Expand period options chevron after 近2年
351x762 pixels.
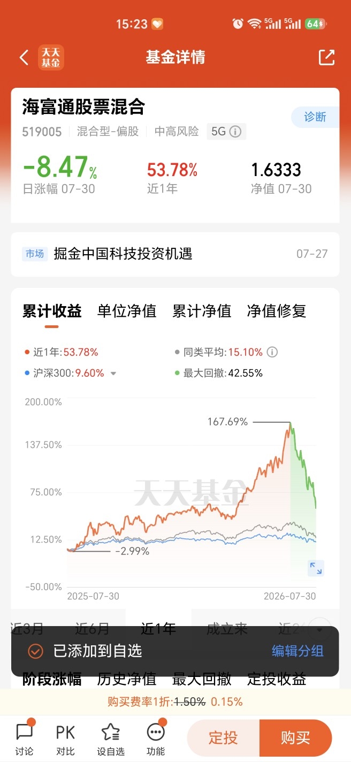[320, 627]
